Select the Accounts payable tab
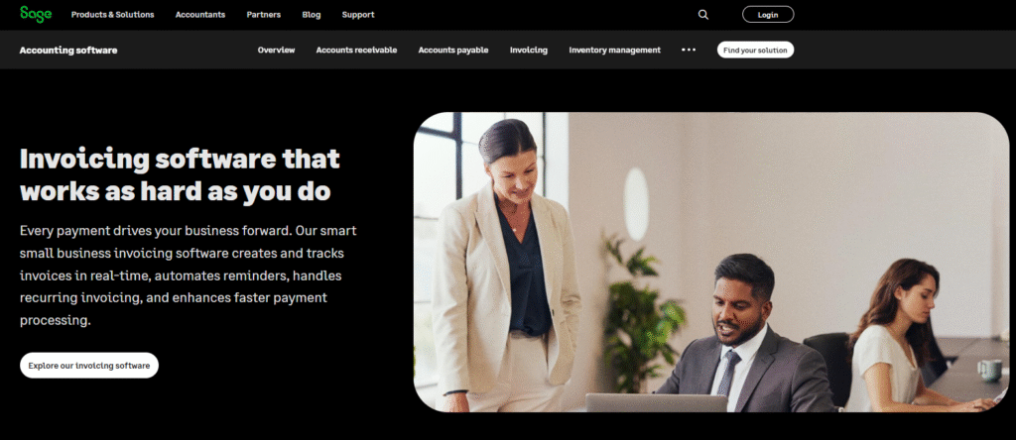 [452, 50]
